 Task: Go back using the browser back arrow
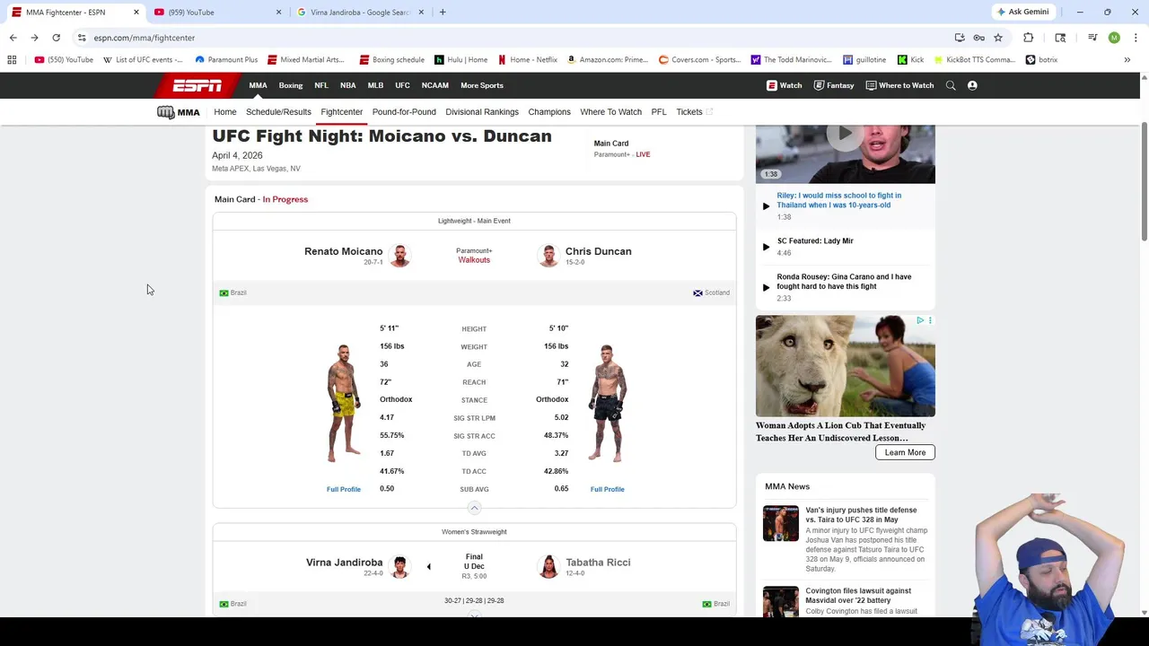(x=13, y=38)
